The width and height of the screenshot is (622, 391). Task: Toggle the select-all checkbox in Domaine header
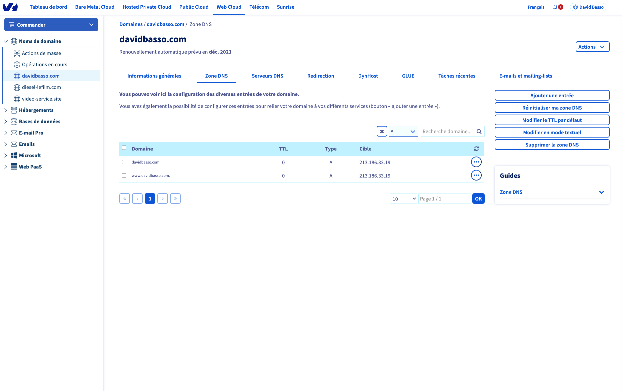(x=124, y=148)
